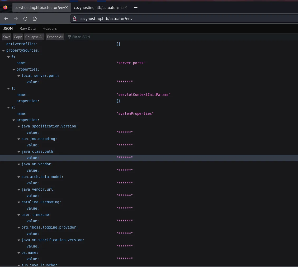This screenshot has width=298, height=267.
Task: Collapse the os.name node
Action: pos(19,253)
